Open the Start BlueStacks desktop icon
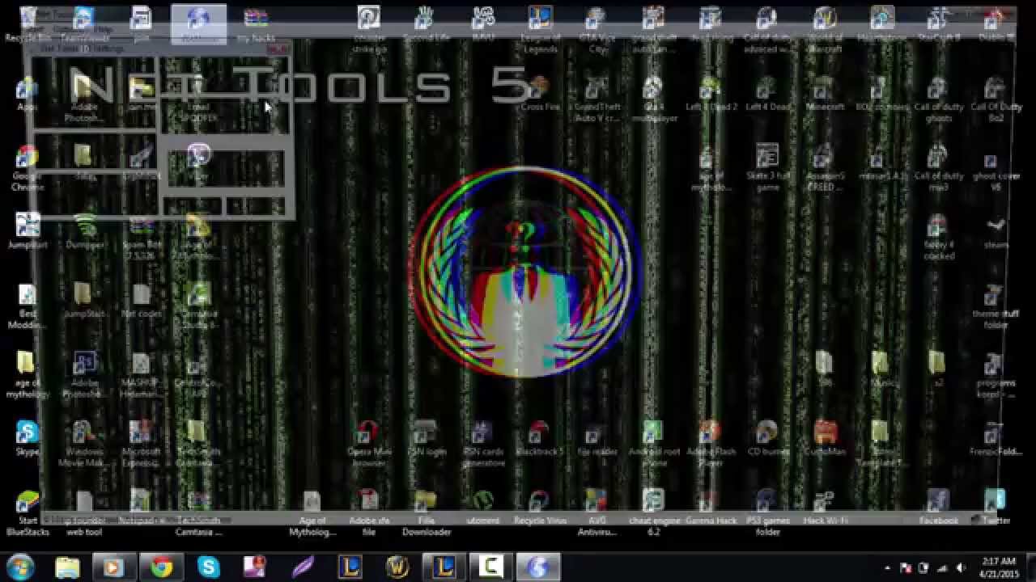This screenshot has width=1036, height=582. 27,513
